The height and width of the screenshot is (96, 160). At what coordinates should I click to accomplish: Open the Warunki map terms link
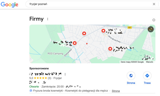coord(150,62)
